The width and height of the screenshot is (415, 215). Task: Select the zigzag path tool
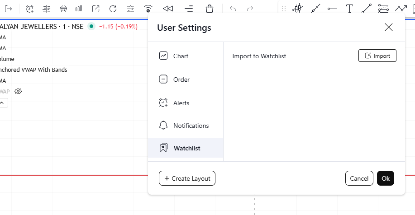(x=401, y=9)
